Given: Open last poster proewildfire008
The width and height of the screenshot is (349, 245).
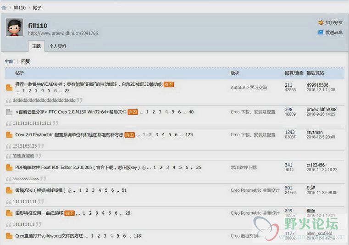Looking at the screenshot, I should coord(321,109).
